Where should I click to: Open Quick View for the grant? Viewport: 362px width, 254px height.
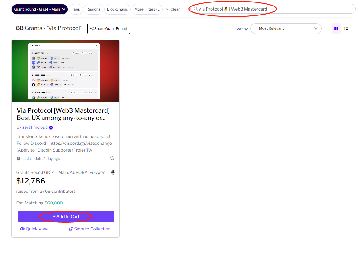click(x=34, y=229)
